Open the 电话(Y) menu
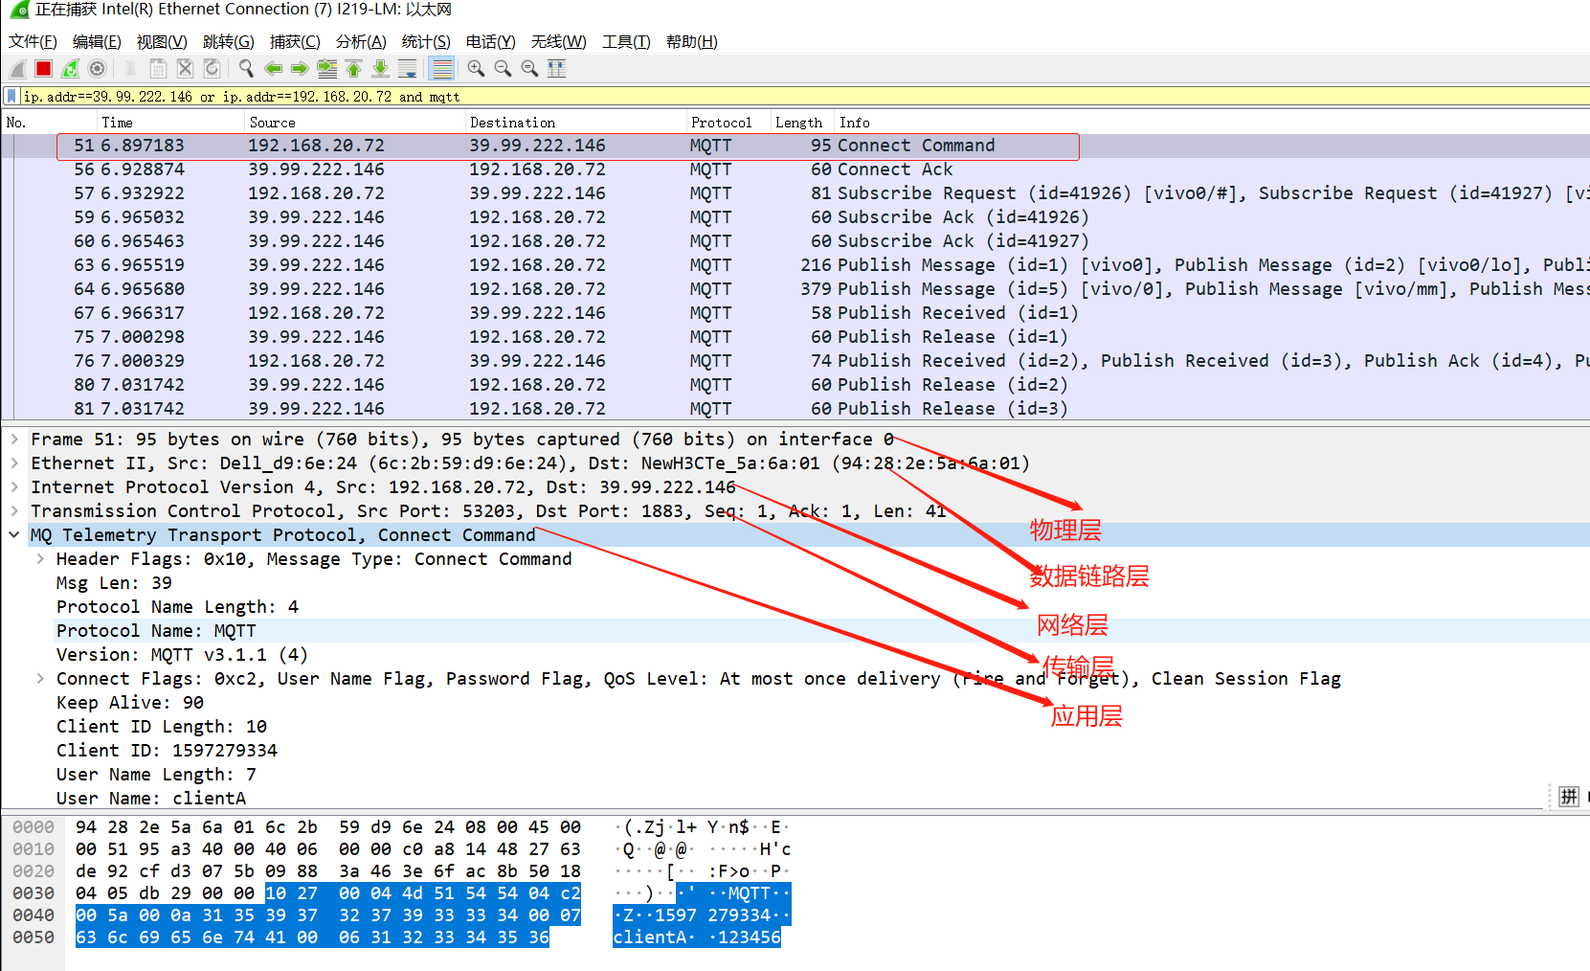This screenshot has height=971, width=1590. click(490, 41)
